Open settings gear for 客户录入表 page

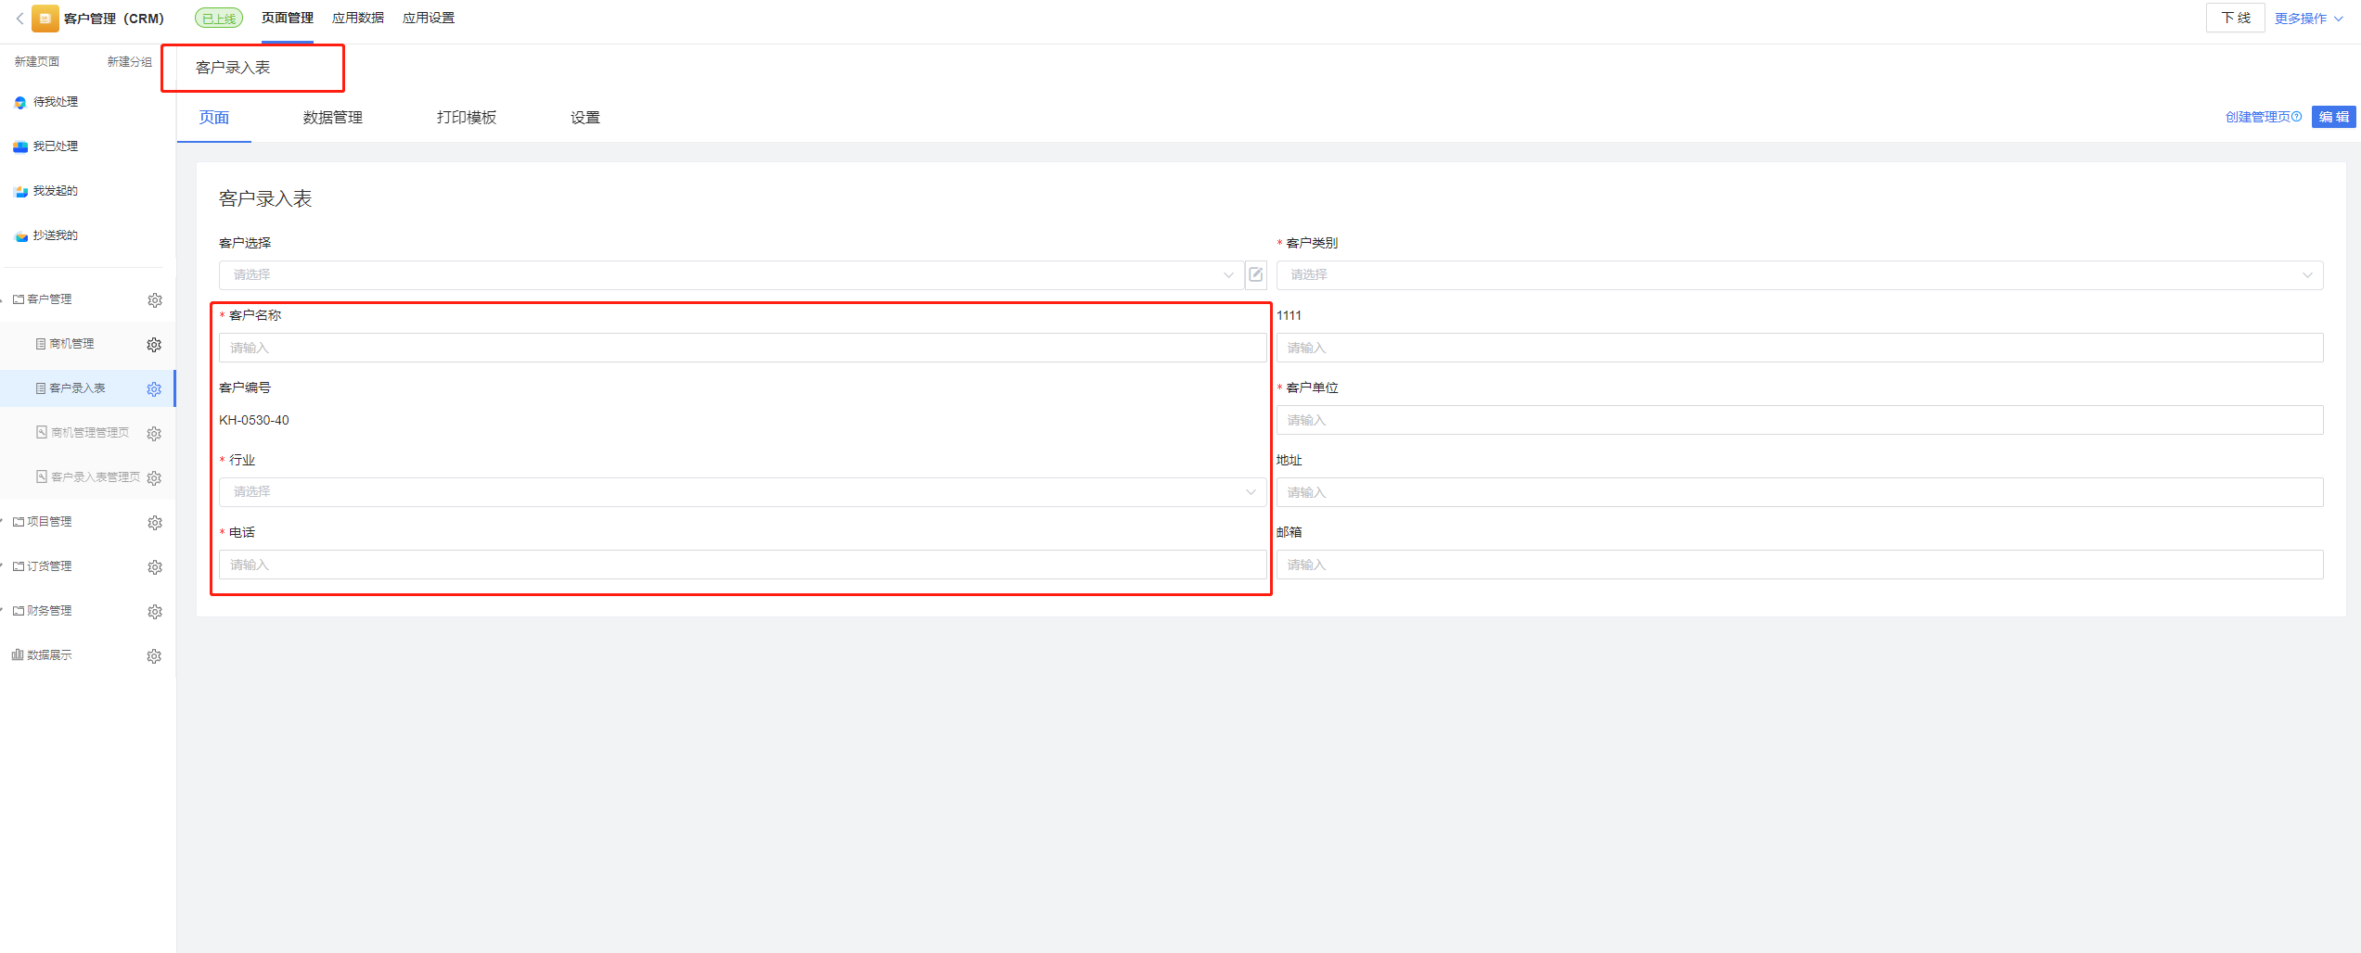point(154,389)
